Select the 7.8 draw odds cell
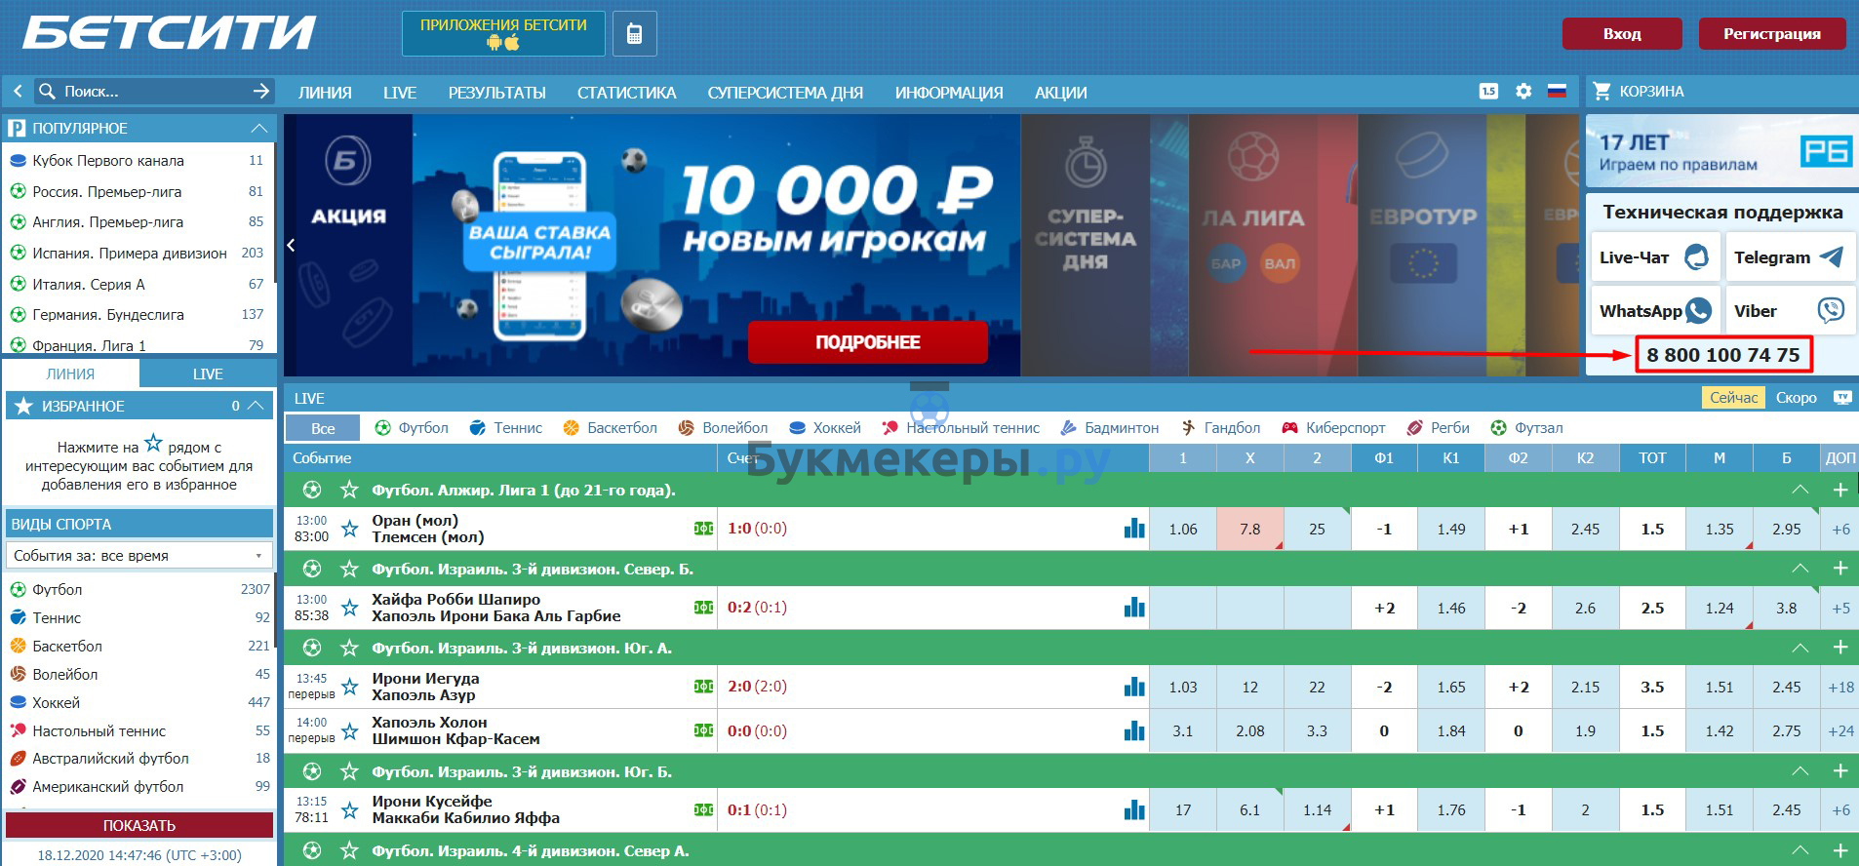 click(x=1249, y=529)
